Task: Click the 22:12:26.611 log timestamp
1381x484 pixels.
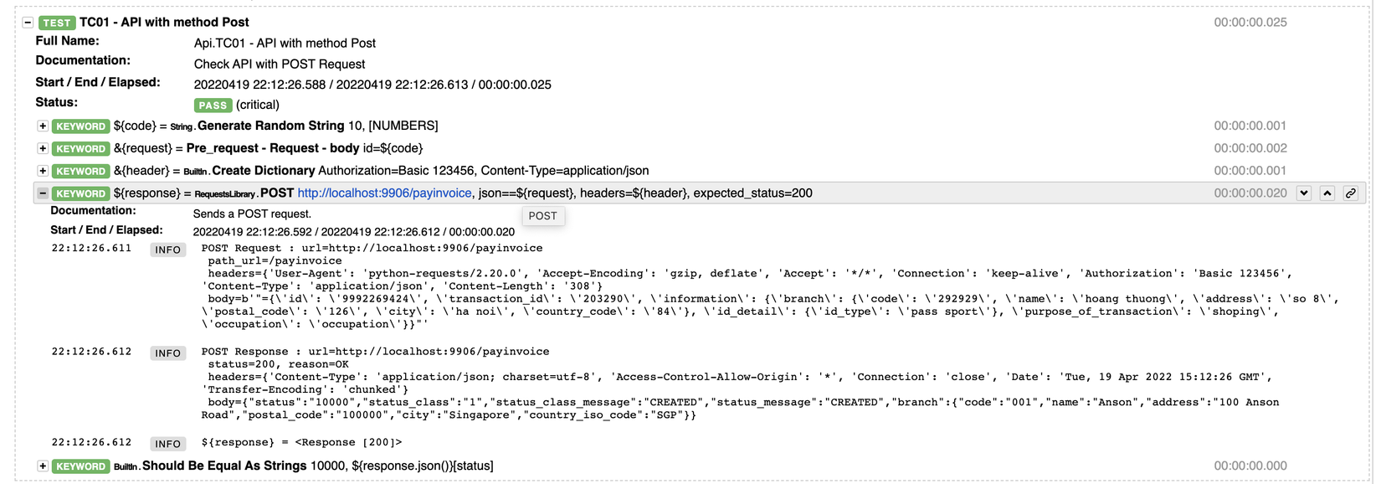Action: [x=91, y=249]
